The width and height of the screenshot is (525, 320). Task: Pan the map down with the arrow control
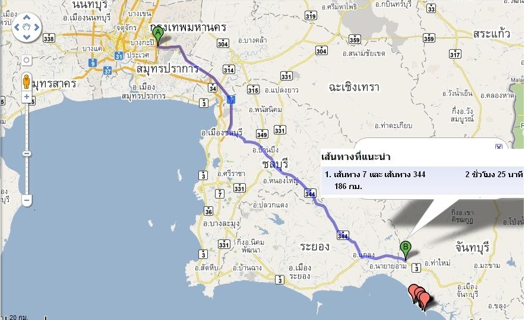tap(27, 36)
